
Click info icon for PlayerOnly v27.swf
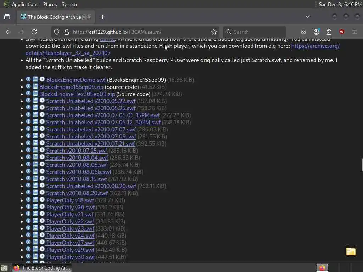pyautogui.click(x=28, y=242)
